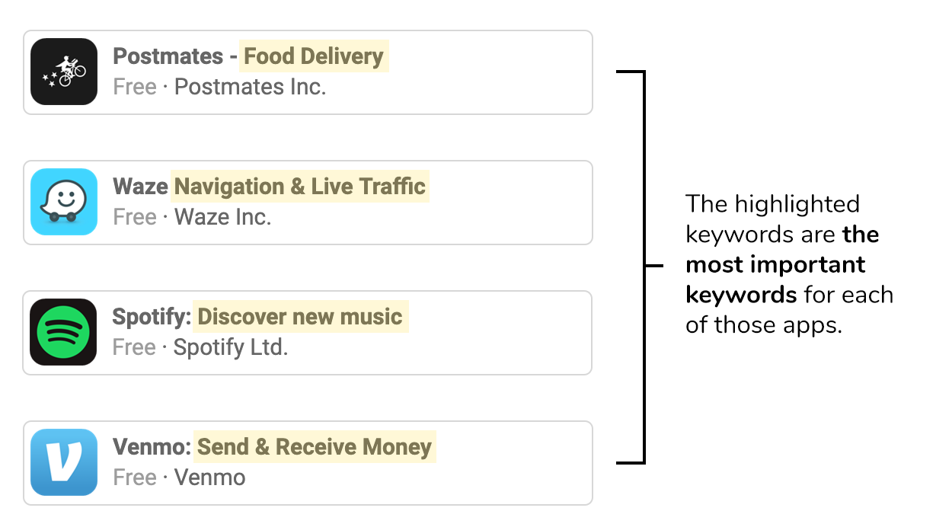Select highlighted Send & Receive Money keyword
The width and height of the screenshot is (952, 527).
315,447
